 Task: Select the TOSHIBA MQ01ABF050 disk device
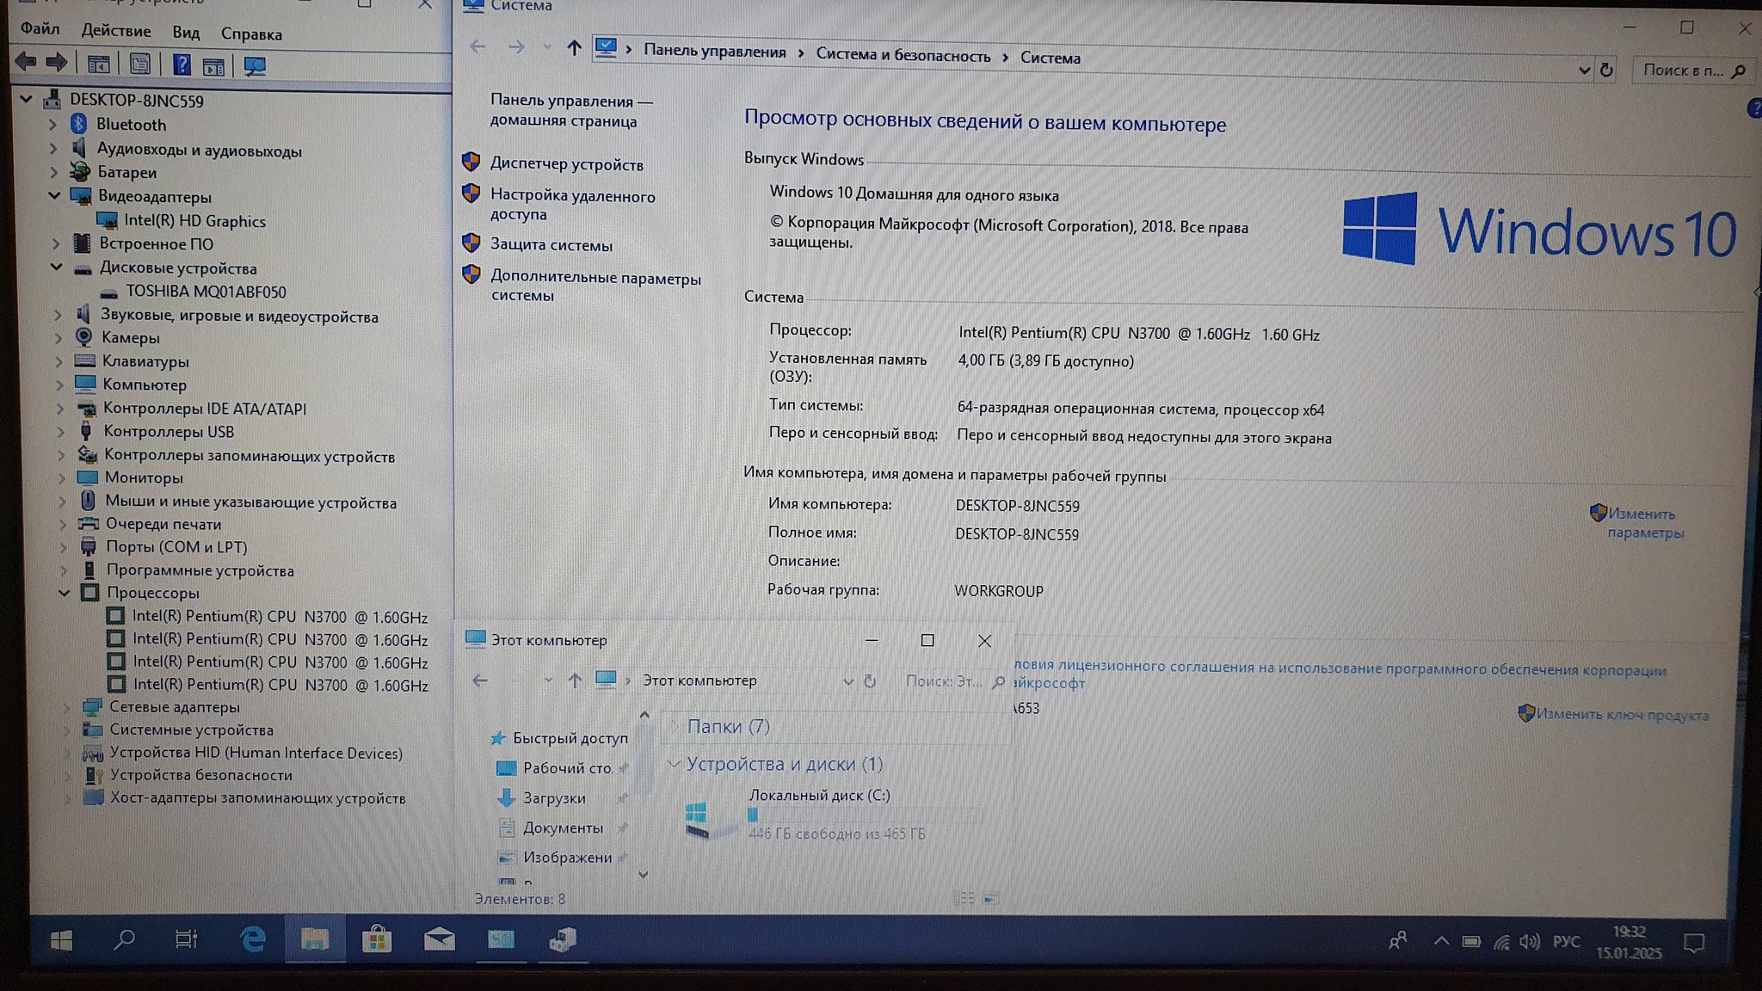tap(206, 292)
